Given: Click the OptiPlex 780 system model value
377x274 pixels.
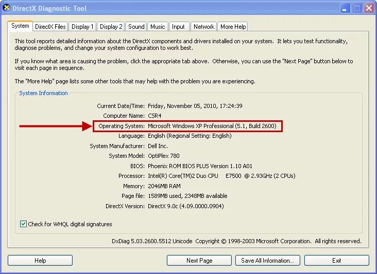Looking at the screenshot, I should click(x=164, y=156).
